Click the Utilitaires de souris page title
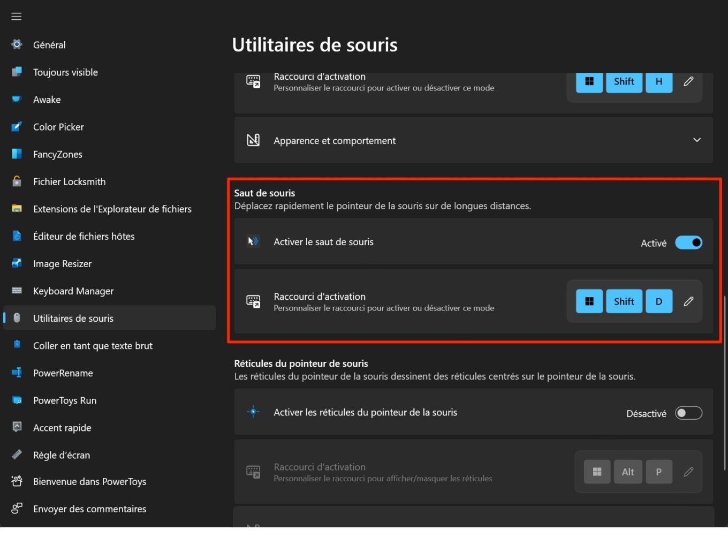Screen dimensions: 728x546 pyautogui.click(x=315, y=44)
